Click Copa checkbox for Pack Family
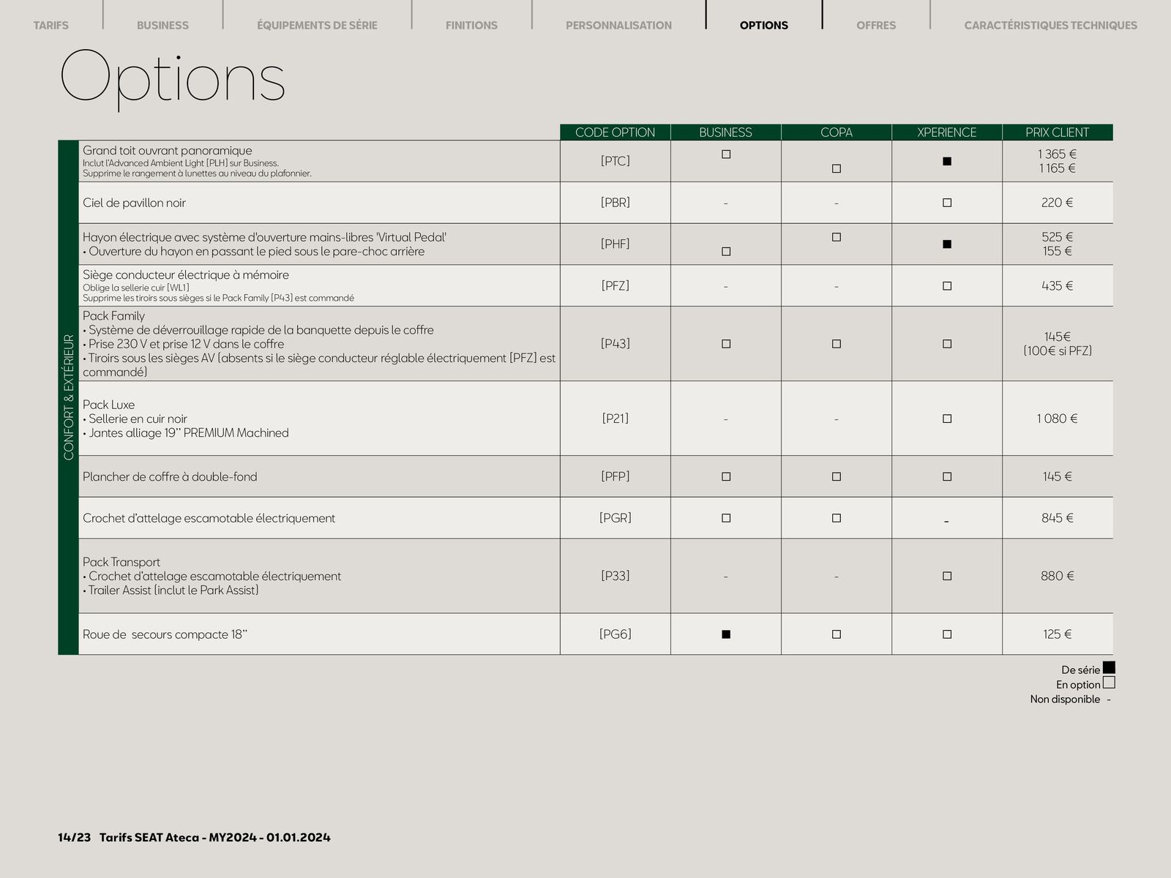 click(837, 344)
